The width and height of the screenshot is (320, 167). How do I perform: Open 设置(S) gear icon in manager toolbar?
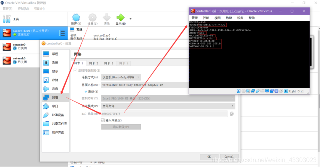(x=93, y=19)
